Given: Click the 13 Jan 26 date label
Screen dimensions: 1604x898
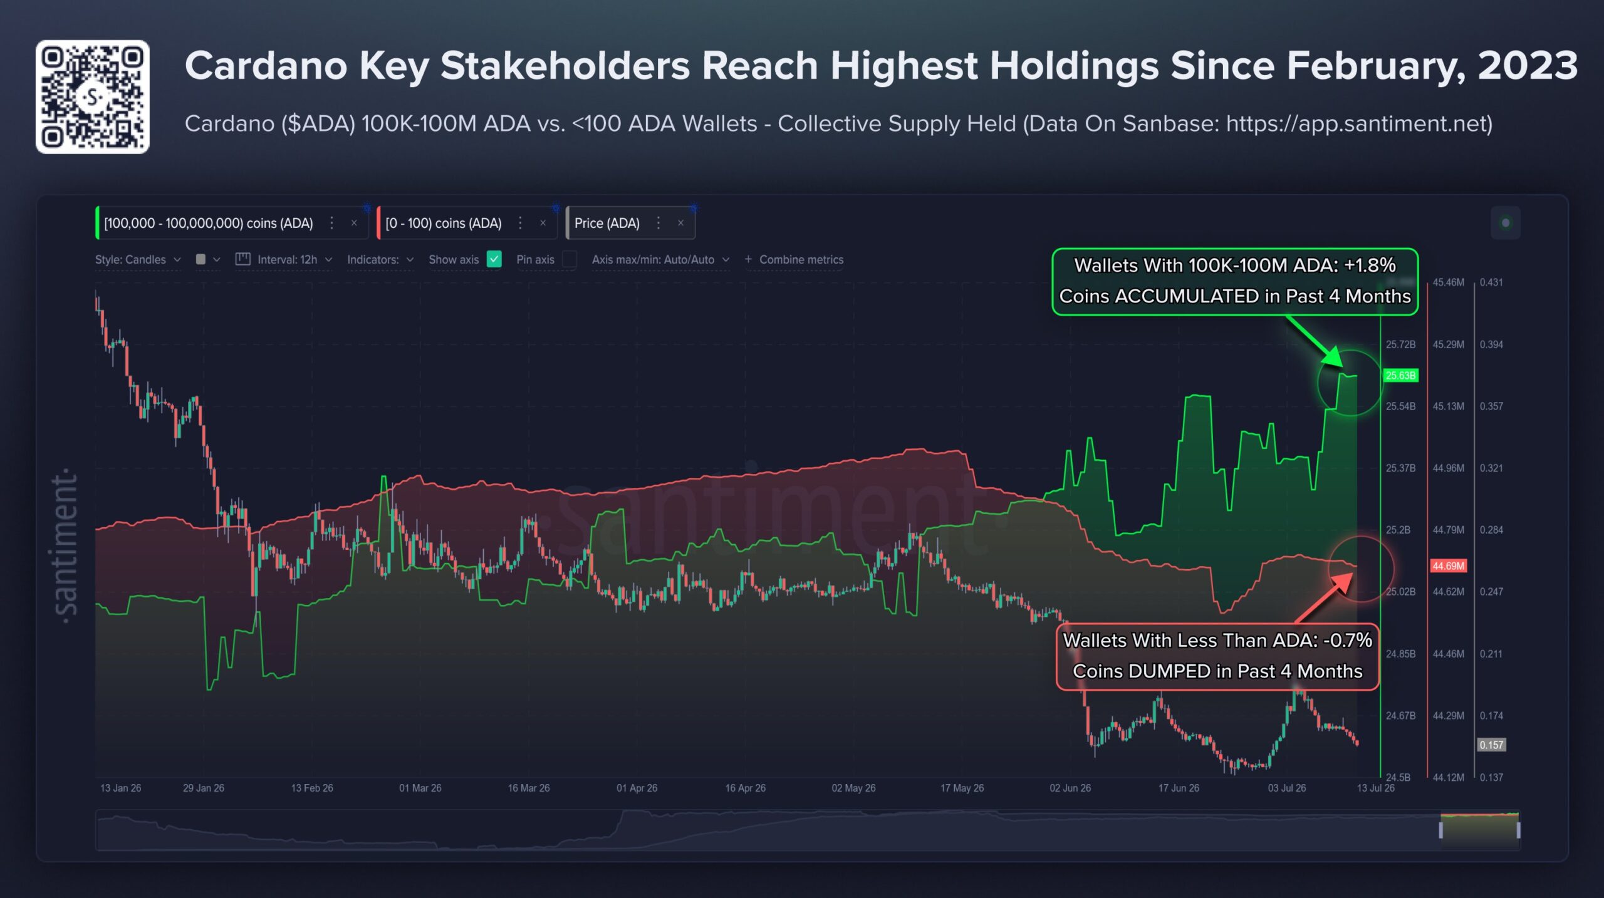Looking at the screenshot, I should [121, 788].
